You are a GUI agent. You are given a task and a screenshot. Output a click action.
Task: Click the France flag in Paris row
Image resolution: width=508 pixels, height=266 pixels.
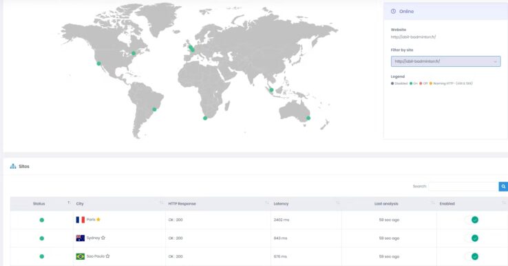tap(81, 220)
